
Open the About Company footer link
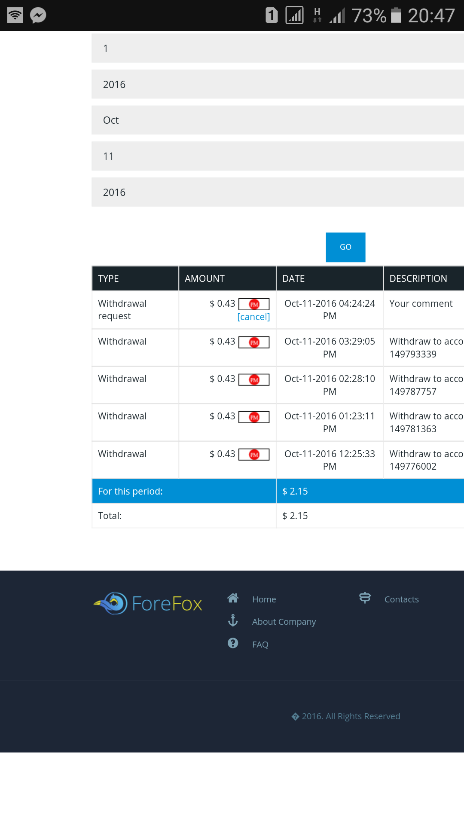[x=284, y=622]
